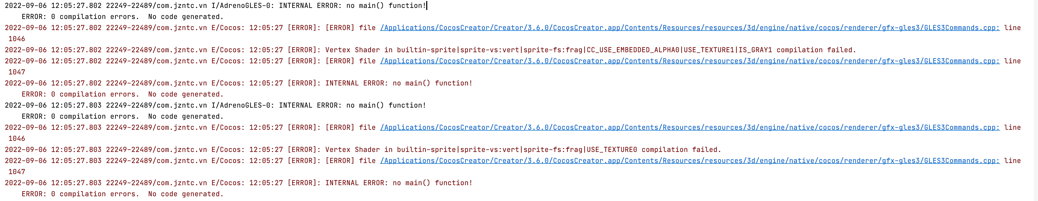1038x201 pixels.
Task: Click the IS_GRAY1 vertex shader compilation failed line
Action: (430, 50)
